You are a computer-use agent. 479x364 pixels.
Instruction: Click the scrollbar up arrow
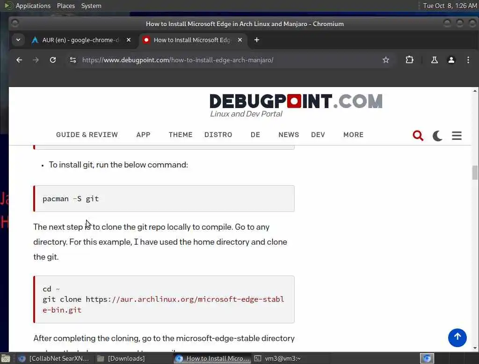pos(475,91)
